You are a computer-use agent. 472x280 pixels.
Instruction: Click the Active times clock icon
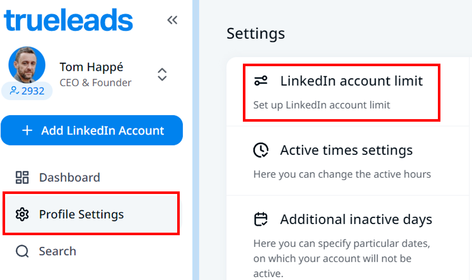[261, 150]
